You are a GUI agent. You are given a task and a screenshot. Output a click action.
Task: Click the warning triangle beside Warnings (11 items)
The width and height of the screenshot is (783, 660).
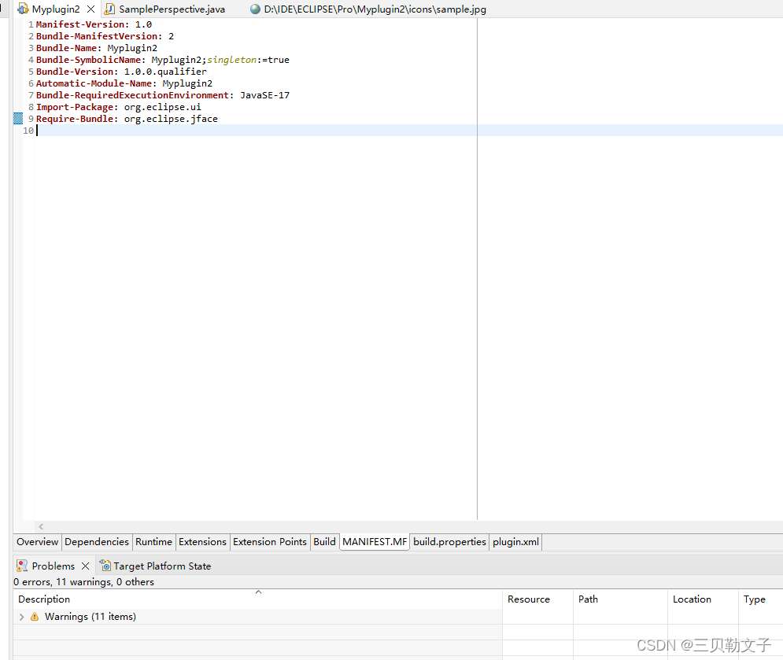point(32,617)
